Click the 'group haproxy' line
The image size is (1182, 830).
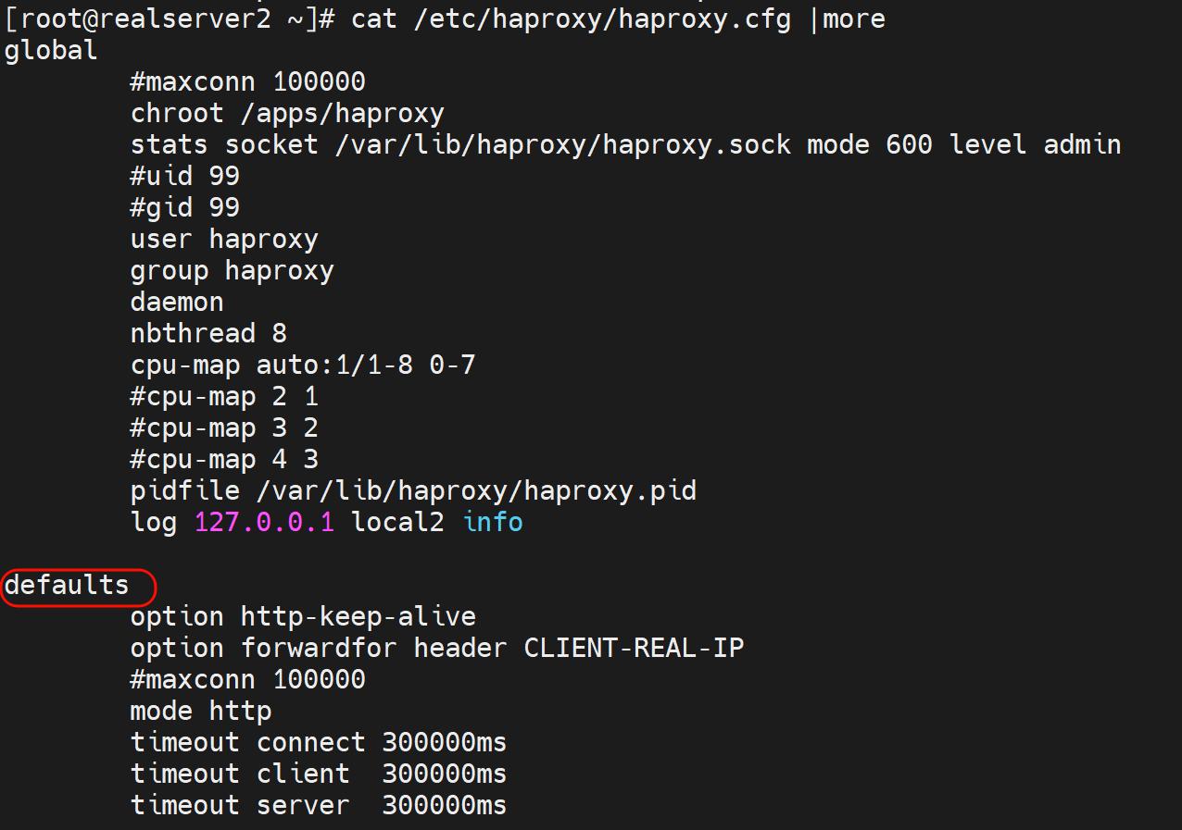click(232, 271)
